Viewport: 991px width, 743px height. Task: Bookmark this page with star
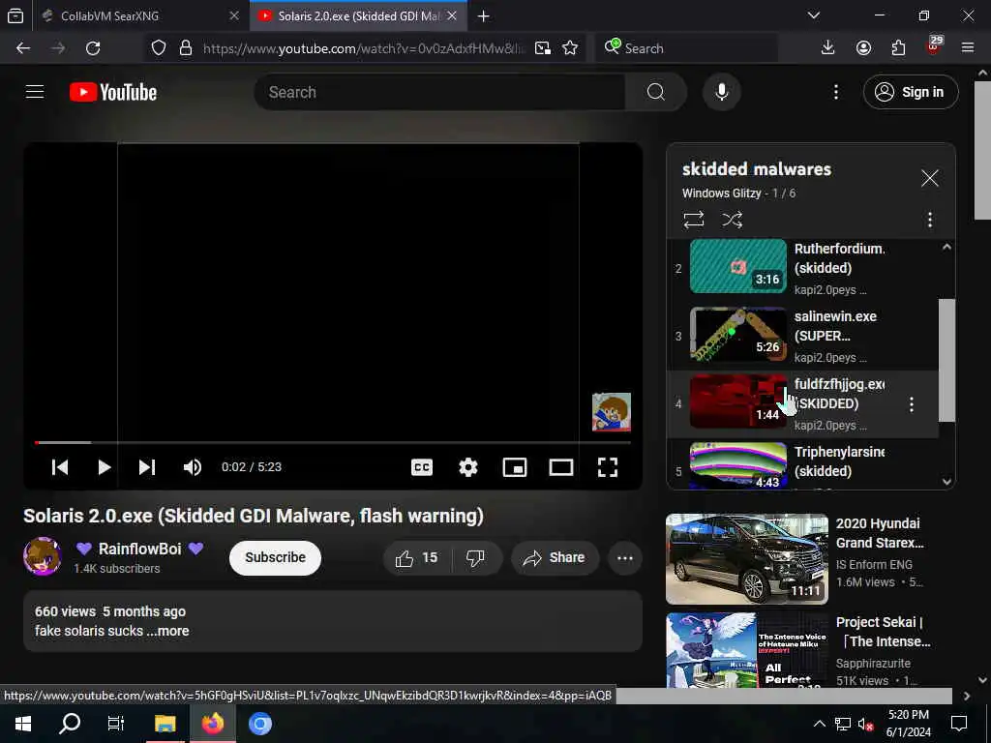click(570, 48)
